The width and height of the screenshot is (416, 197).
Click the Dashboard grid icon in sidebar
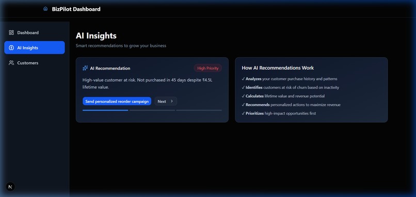pyautogui.click(x=11, y=32)
